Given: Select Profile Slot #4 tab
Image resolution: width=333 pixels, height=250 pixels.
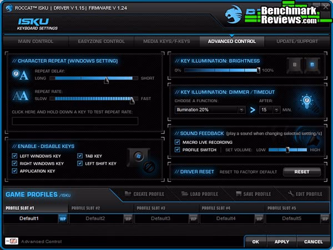Looking at the screenshot, I should click(x=232, y=208).
